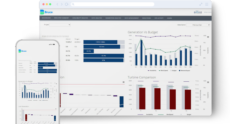This screenshot has height=124, width=230.
Task: Click the search magnifier in the address bar
Action: tap(73, 4)
